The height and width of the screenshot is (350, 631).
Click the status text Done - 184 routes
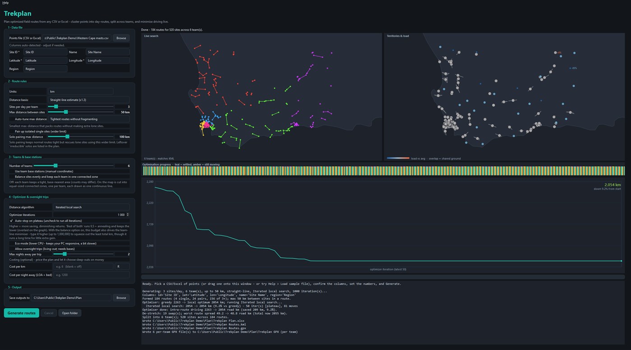(x=172, y=30)
